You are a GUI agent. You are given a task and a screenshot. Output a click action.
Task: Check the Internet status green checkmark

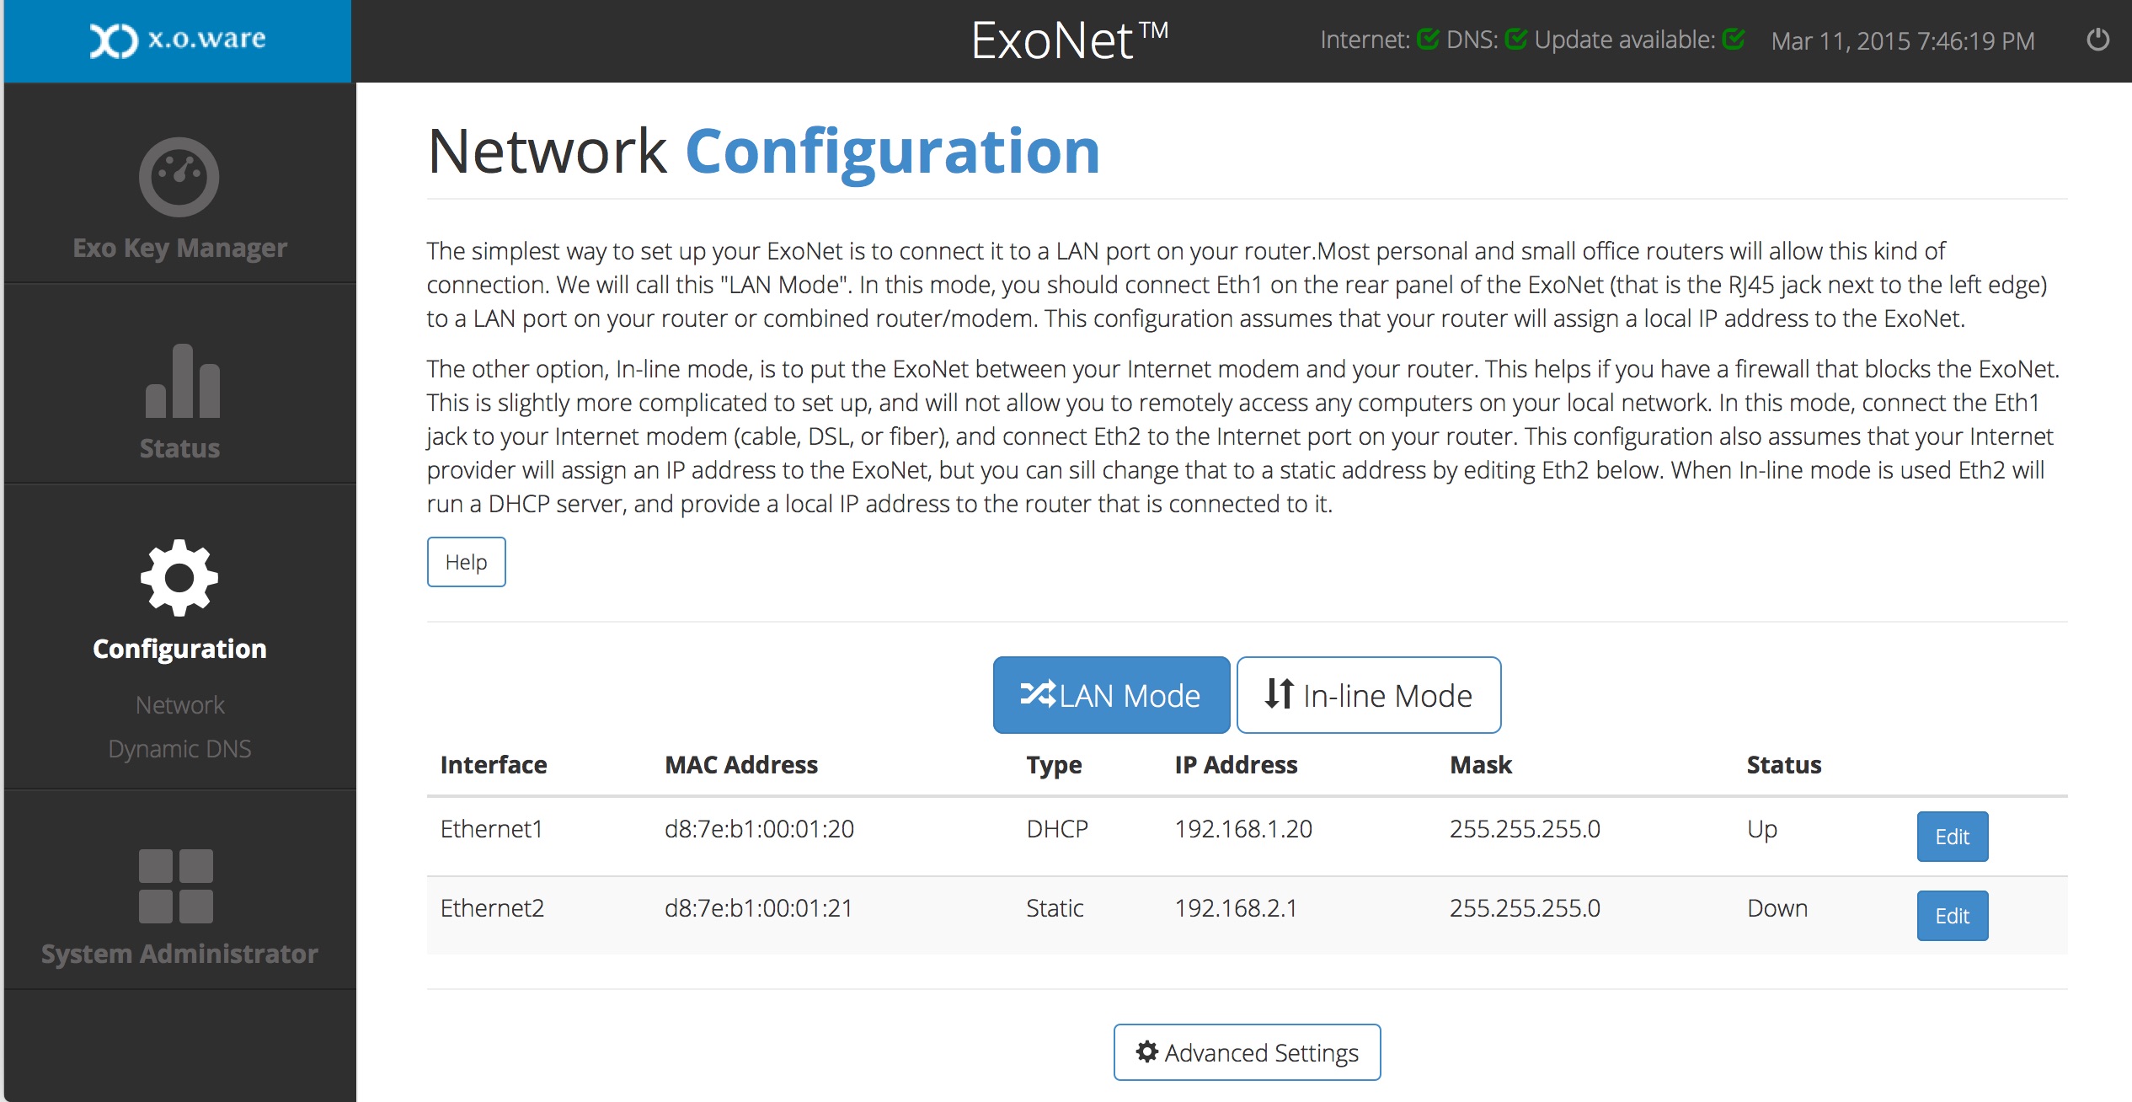pyautogui.click(x=1428, y=38)
